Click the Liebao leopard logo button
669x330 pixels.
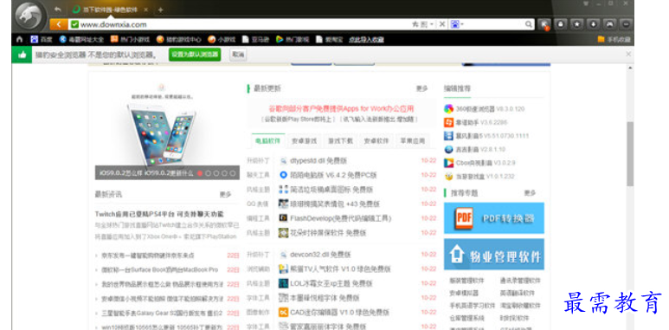tap(29, 16)
